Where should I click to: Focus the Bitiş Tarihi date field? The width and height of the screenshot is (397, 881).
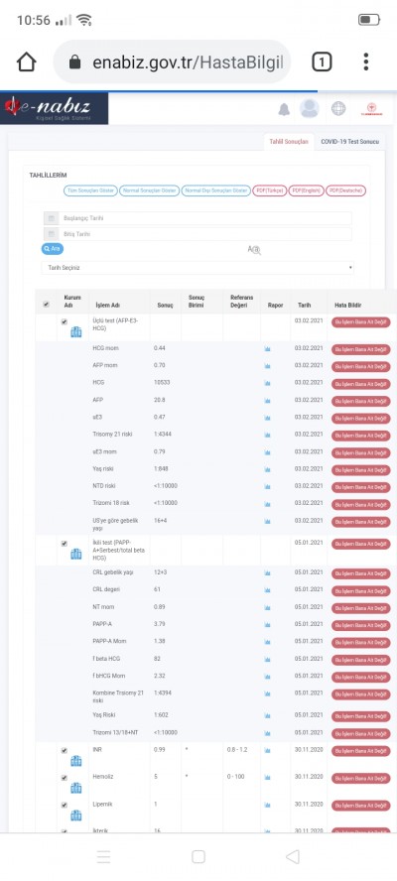[204, 234]
